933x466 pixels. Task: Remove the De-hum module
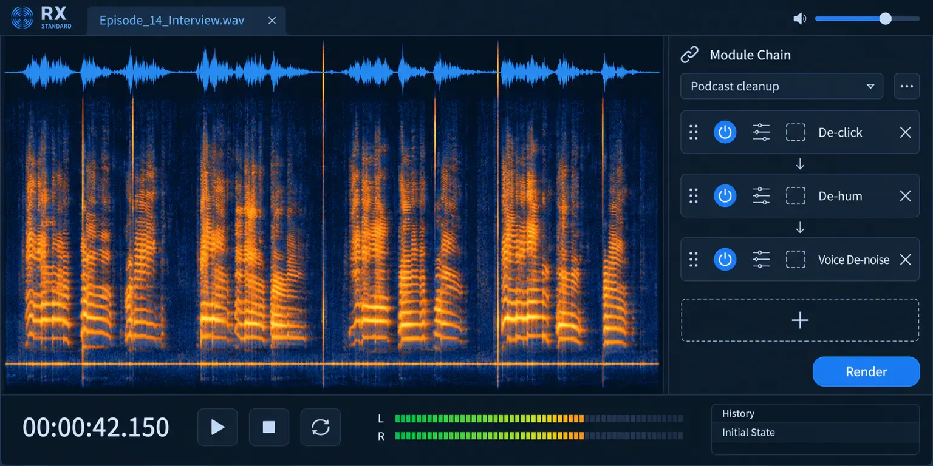(x=905, y=196)
